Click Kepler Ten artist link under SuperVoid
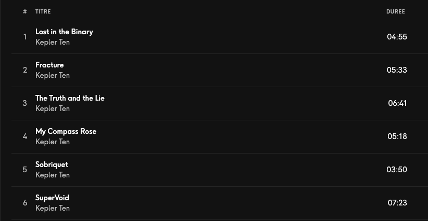This screenshot has width=428, height=221. (x=52, y=208)
